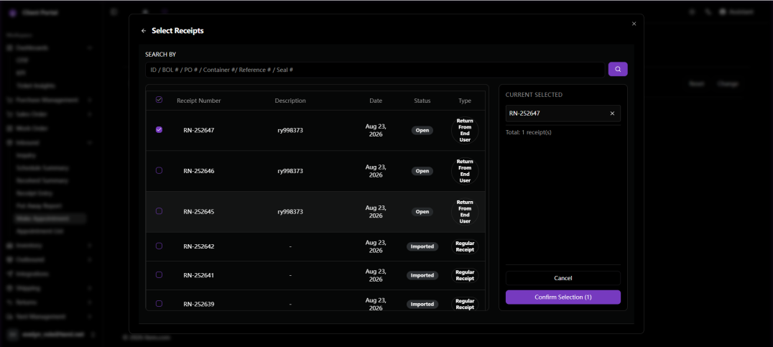The height and width of the screenshot is (347, 773).
Task: Click the Aug 23, 2026 date of RN-252645
Action: click(x=376, y=211)
